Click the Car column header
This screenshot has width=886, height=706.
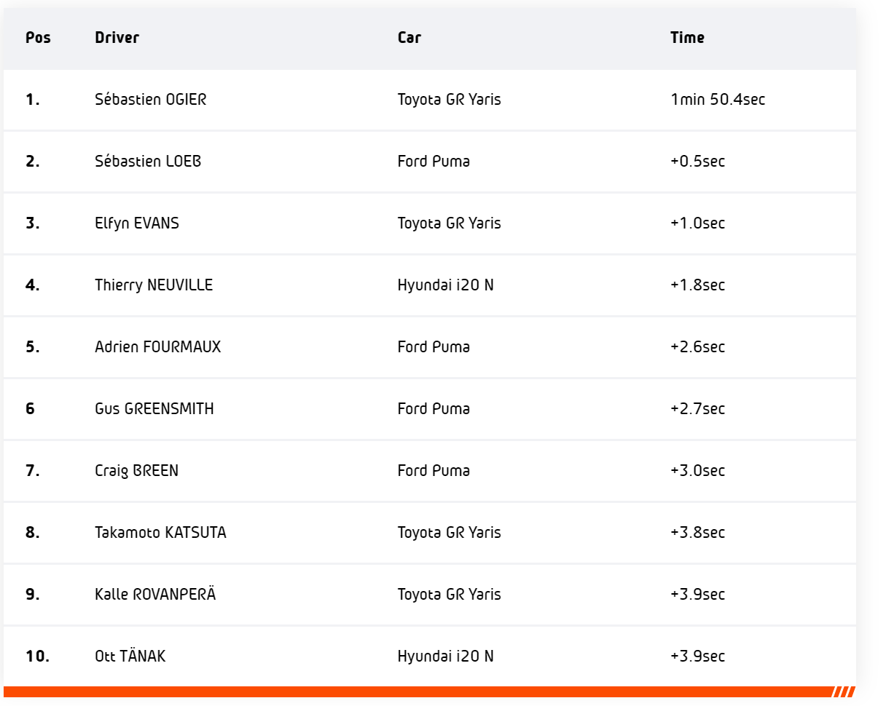click(409, 38)
